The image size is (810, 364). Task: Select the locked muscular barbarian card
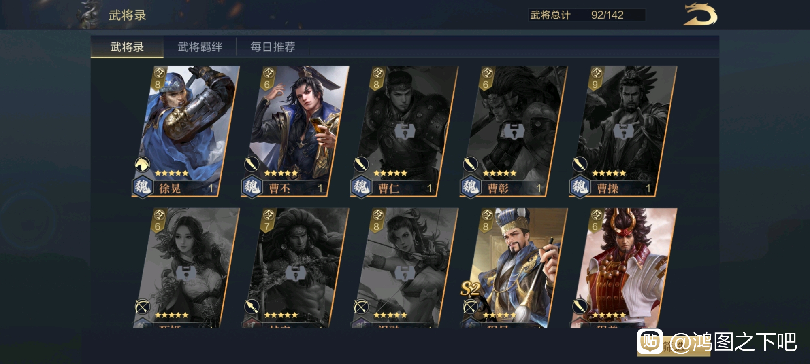tap(295, 268)
